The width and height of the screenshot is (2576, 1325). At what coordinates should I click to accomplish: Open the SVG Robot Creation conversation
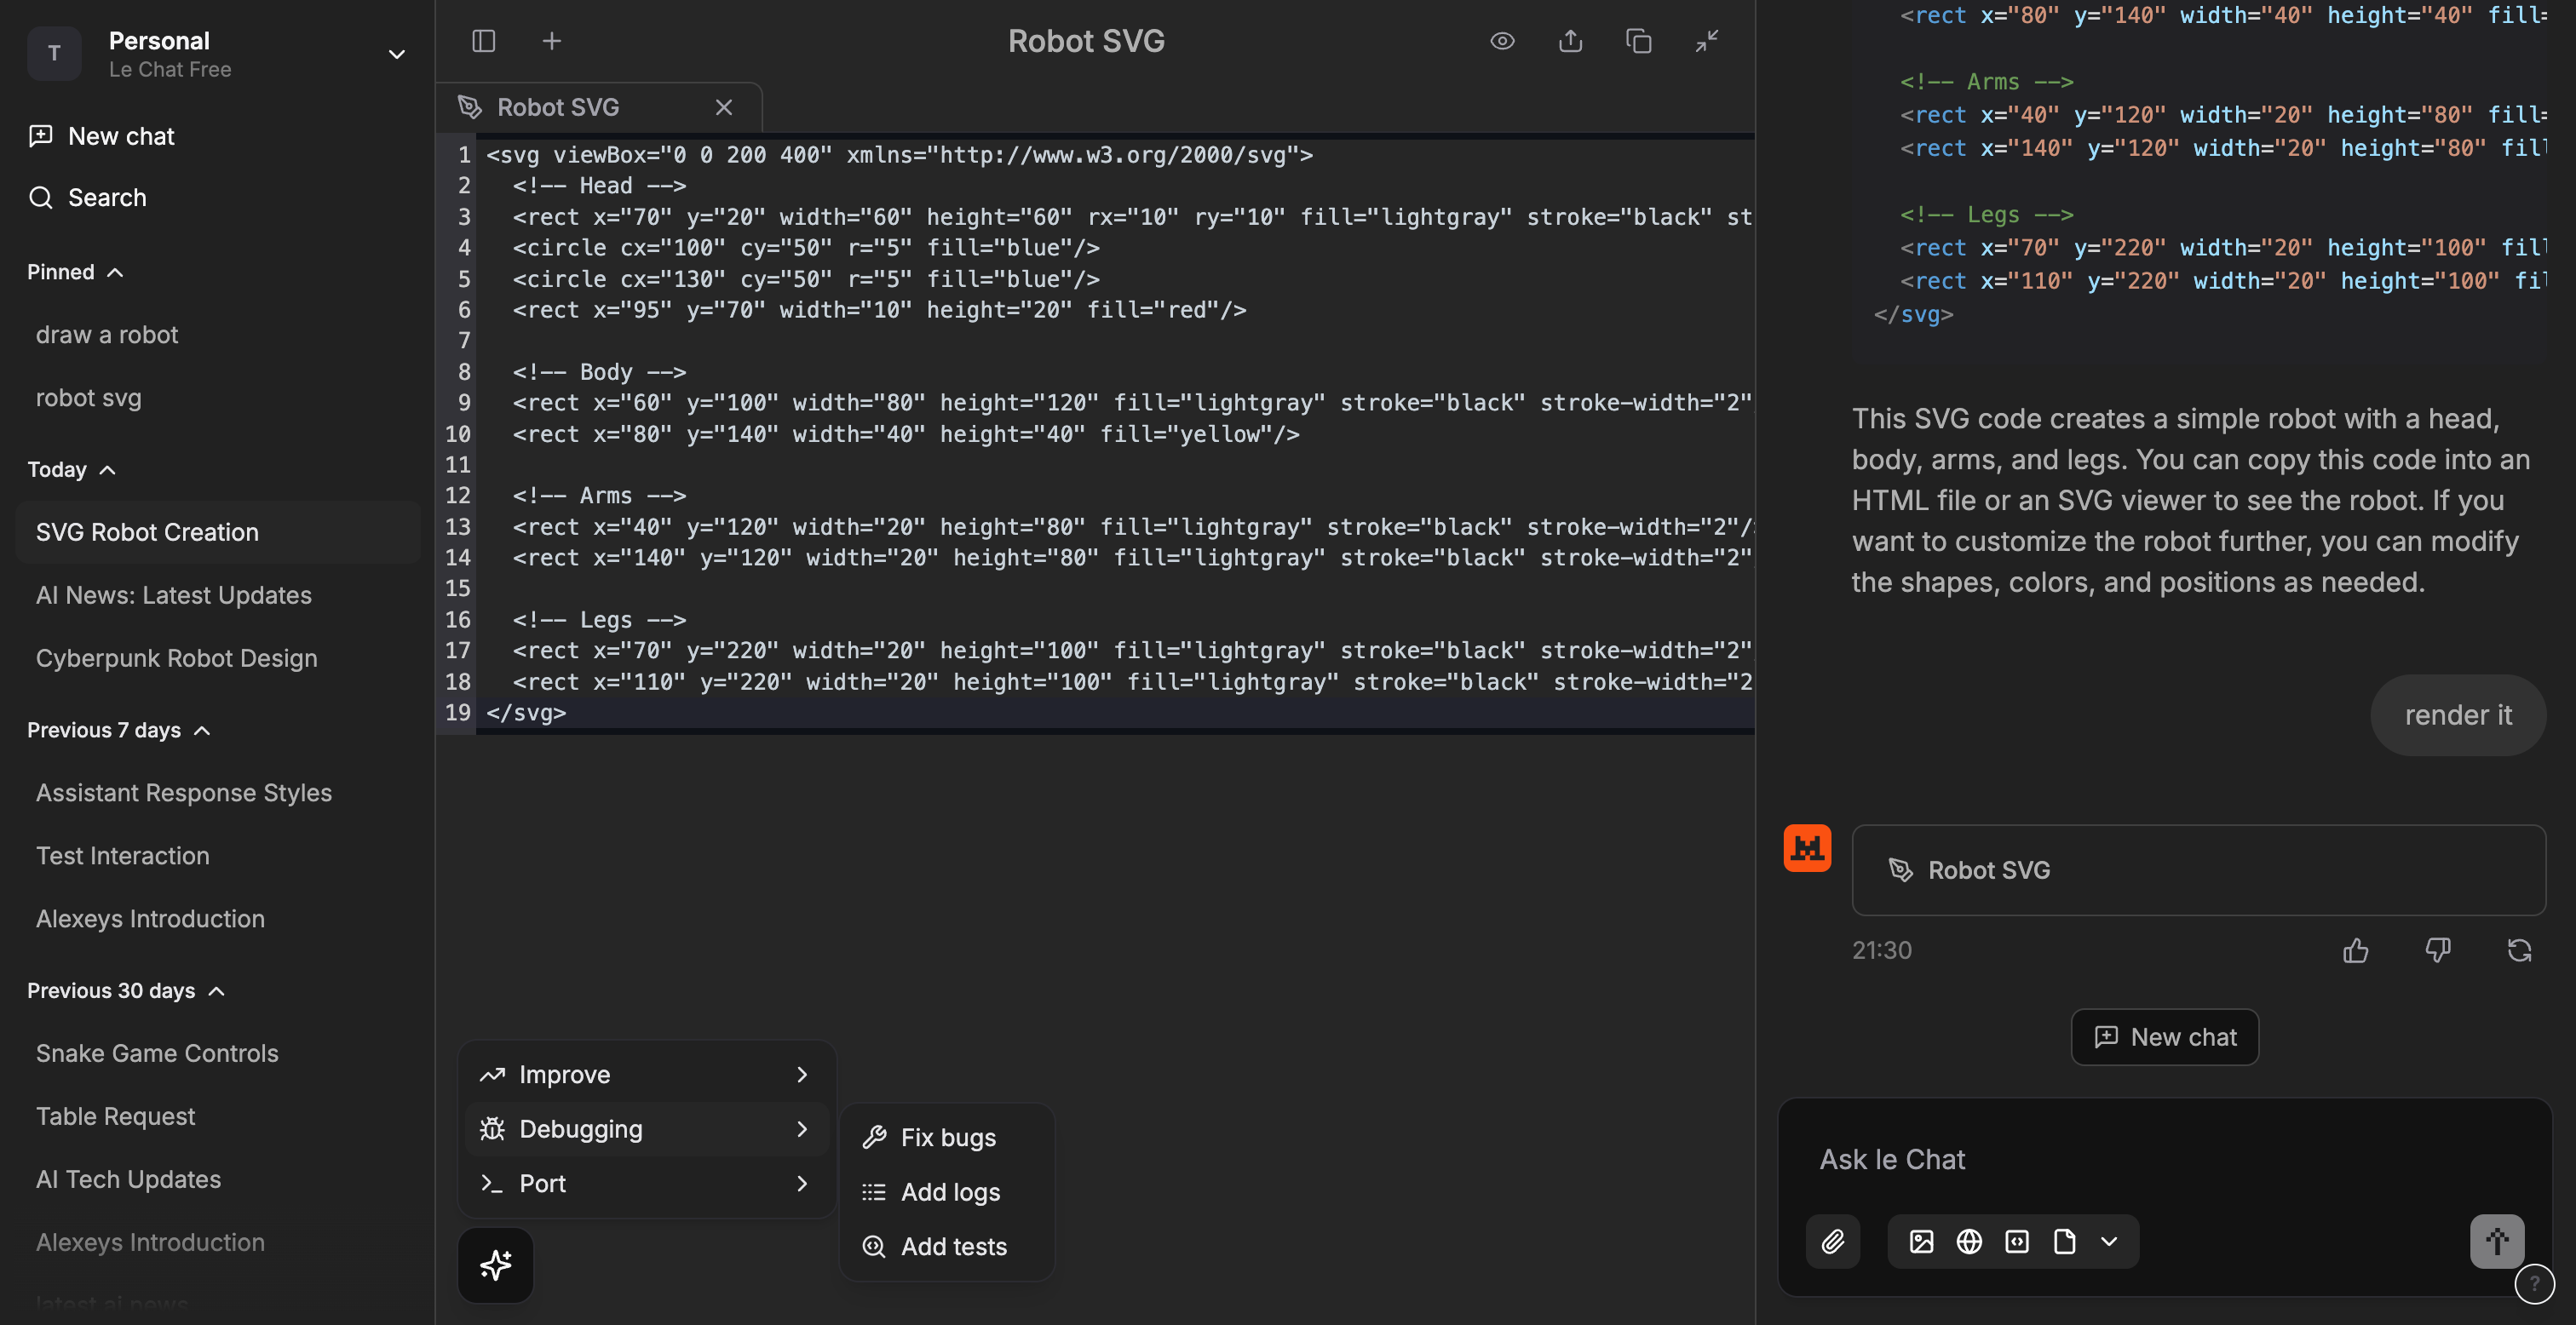click(146, 532)
